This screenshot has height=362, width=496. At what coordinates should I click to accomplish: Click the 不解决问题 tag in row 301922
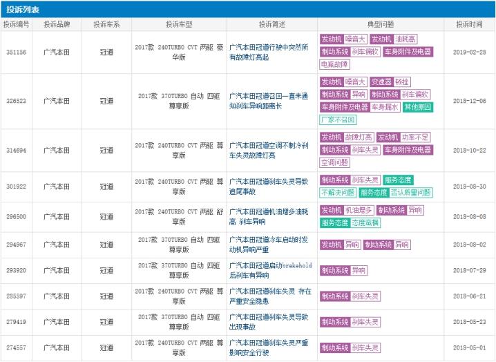pos(338,193)
